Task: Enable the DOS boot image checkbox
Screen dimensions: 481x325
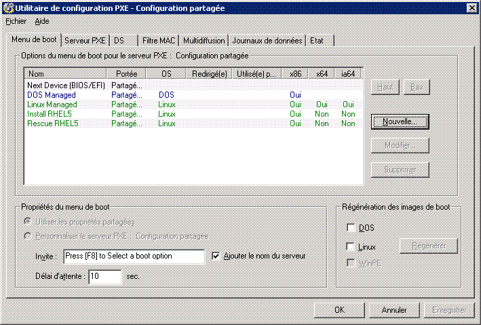Action: [351, 228]
